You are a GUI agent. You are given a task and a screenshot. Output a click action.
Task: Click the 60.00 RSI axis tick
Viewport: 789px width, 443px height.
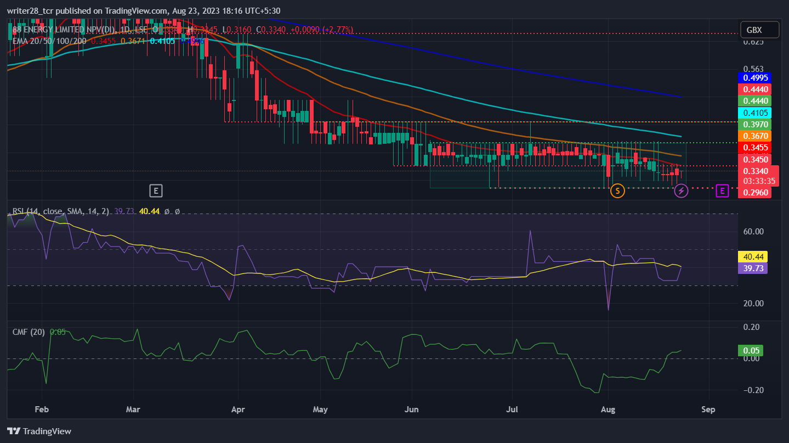[x=753, y=232]
